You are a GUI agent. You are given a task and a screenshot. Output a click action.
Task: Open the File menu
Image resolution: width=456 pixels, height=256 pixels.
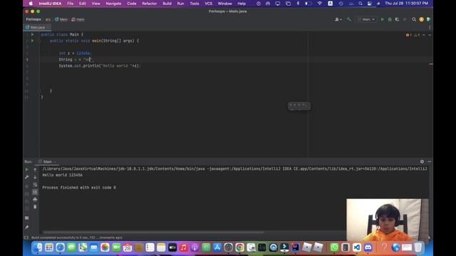(71, 4)
